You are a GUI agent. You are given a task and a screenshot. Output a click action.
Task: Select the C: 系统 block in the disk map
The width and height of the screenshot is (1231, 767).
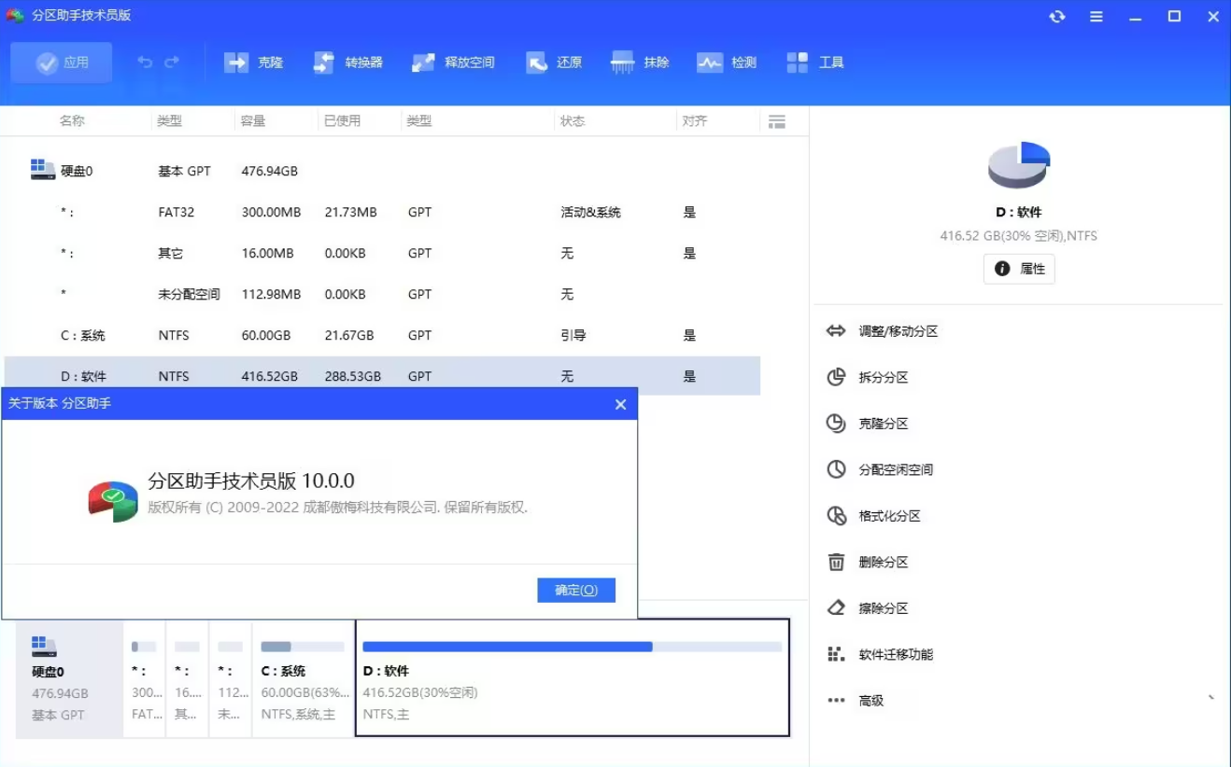303,679
